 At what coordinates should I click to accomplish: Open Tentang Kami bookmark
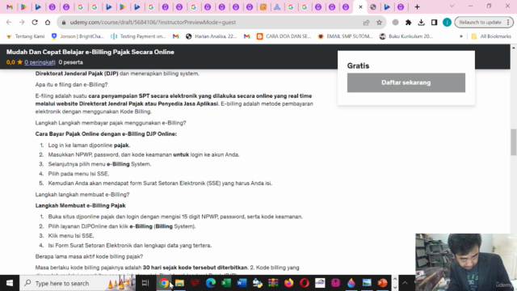tap(25, 36)
